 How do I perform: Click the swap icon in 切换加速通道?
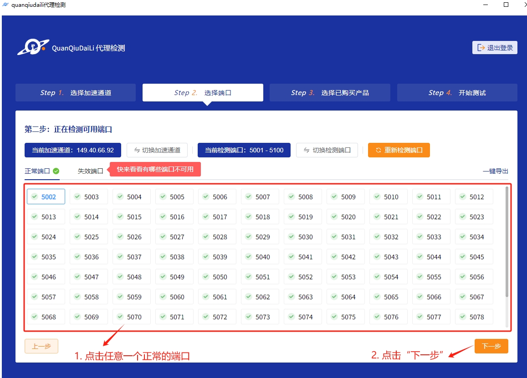[x=137, y=150]
